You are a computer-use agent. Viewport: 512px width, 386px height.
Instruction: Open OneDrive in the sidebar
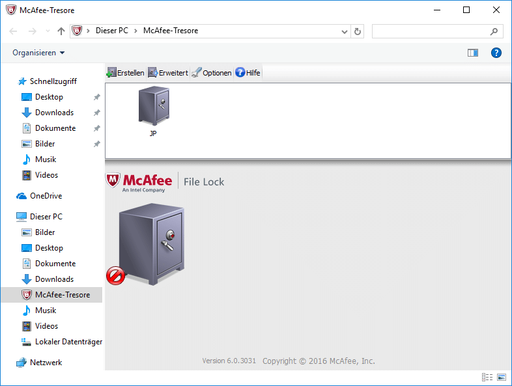(46, 196)
